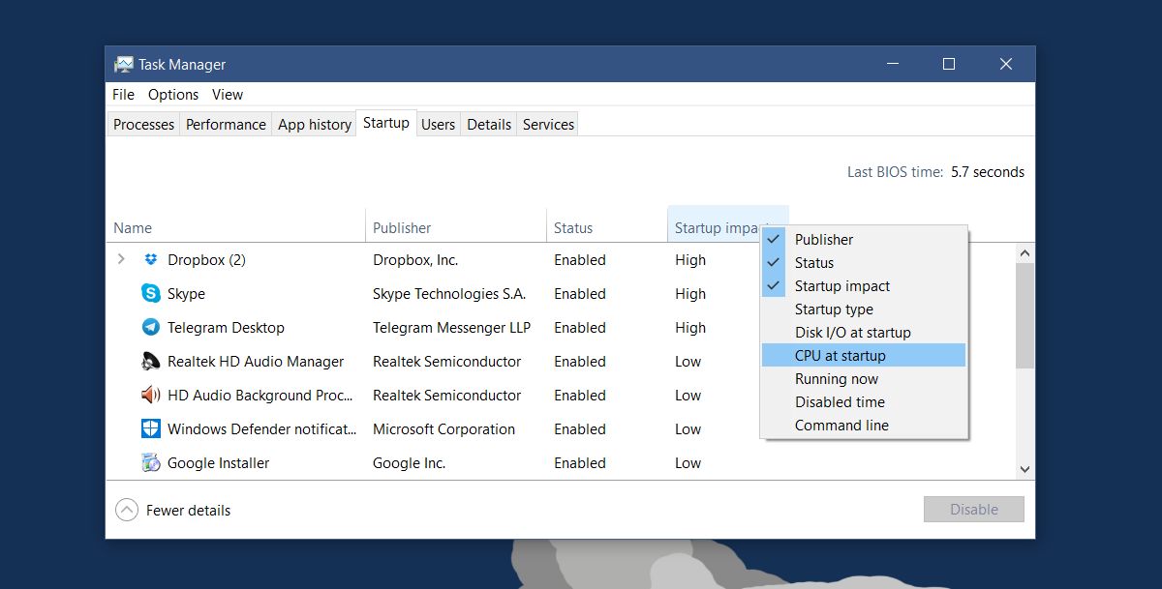Switch to the Performance tab
Image resolution: width=1162 pixels, height=589 pixels.
click(x=226, y=124)
